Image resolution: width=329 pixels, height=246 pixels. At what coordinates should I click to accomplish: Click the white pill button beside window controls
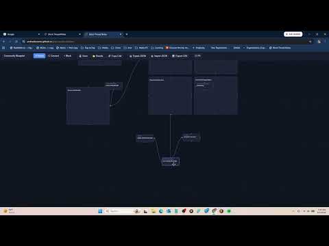293,34
